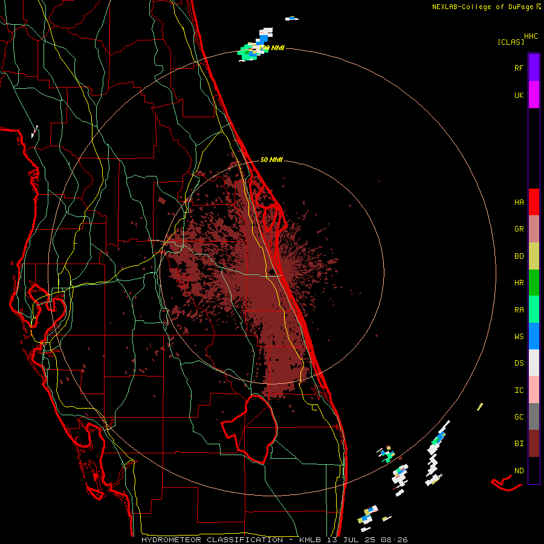The width and height of the screenshot is (544, 544).
Task: Pick the dark green HR legend swatch
Action: pyautogui.click(x=534, y=283)
